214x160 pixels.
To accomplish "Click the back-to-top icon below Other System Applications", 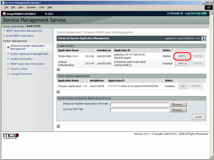I will click(x=58, y=92).
